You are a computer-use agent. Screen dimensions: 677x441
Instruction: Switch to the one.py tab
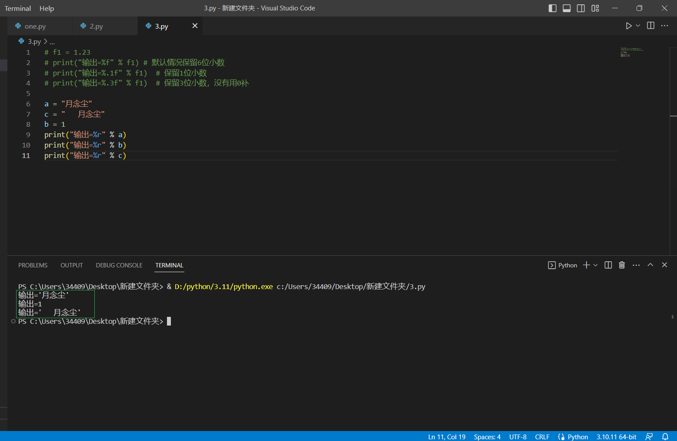pyautogui.click(x=35, y=26)
